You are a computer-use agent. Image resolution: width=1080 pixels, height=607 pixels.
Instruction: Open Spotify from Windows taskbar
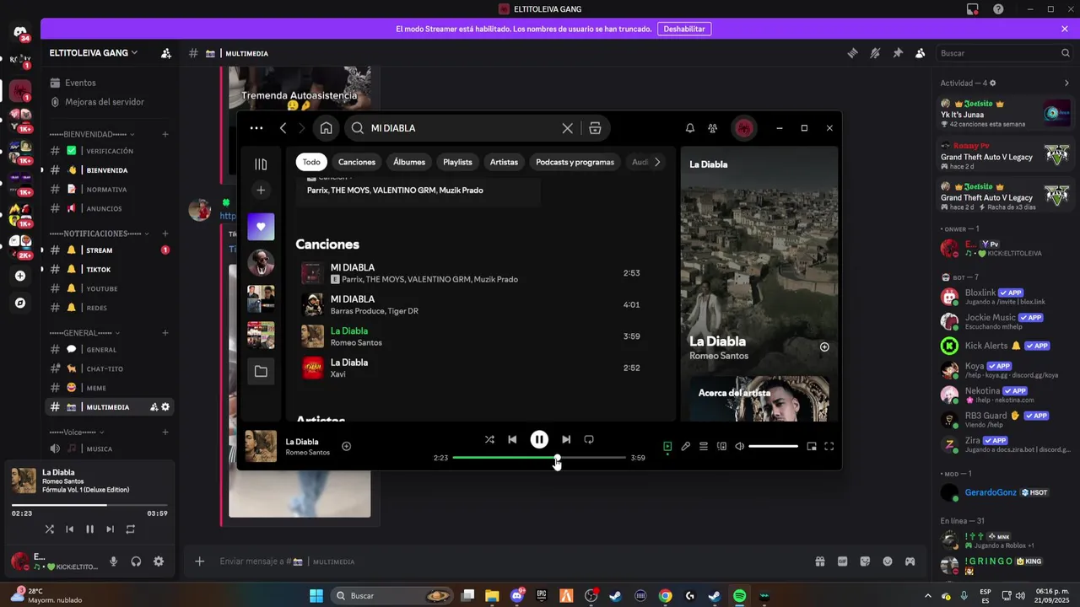click(739, 596)
